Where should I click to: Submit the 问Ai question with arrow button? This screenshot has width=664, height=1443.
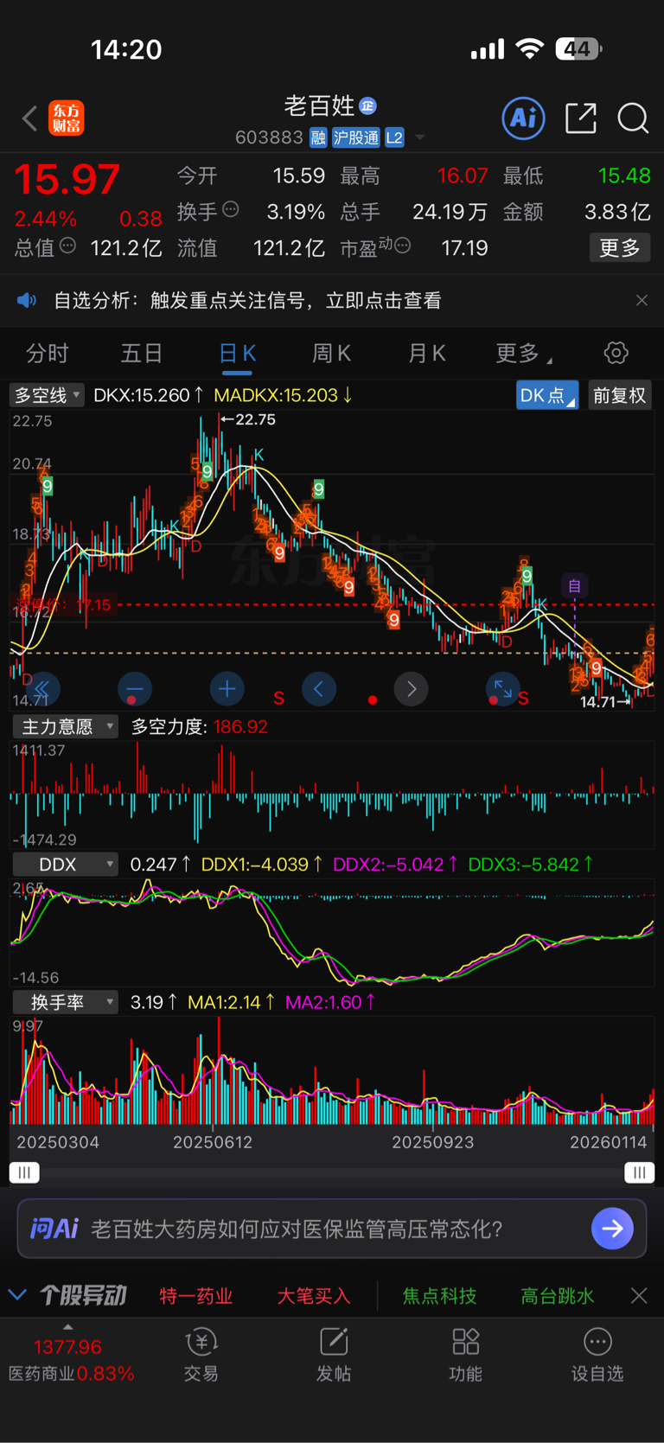612,1229
